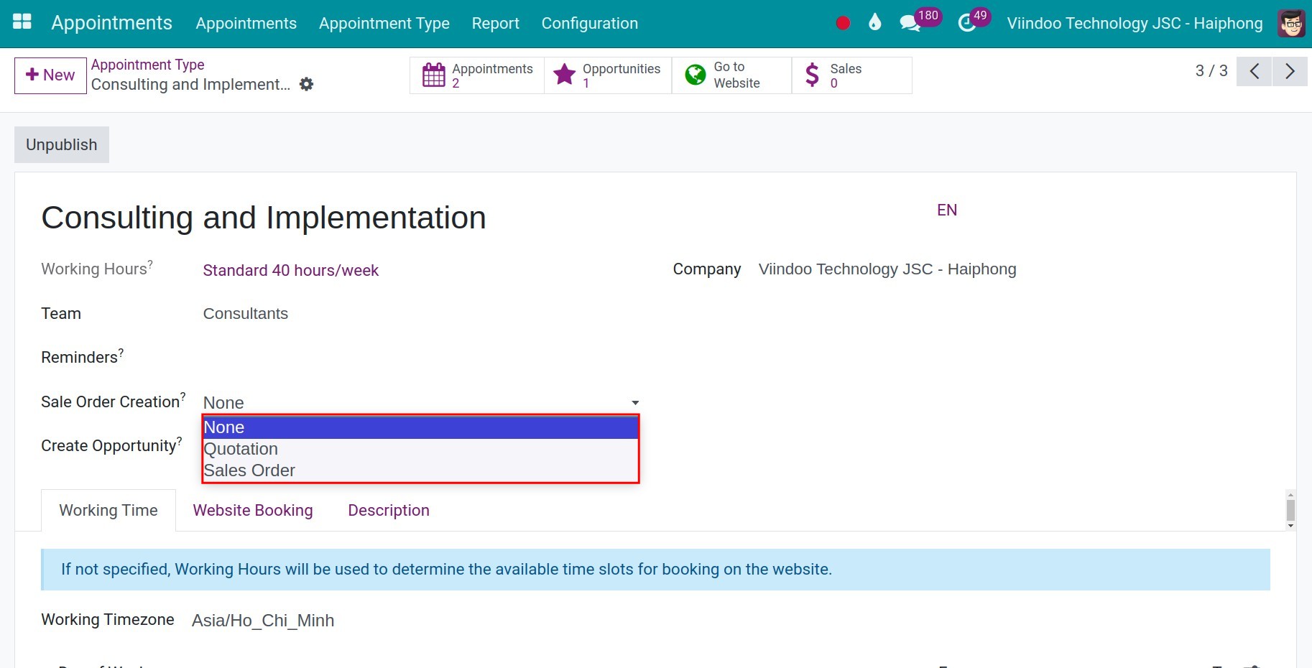Viewport: 1312px width, 668px height.
Task: Open the apps grid home menu
Action: [x=22, y=22]
